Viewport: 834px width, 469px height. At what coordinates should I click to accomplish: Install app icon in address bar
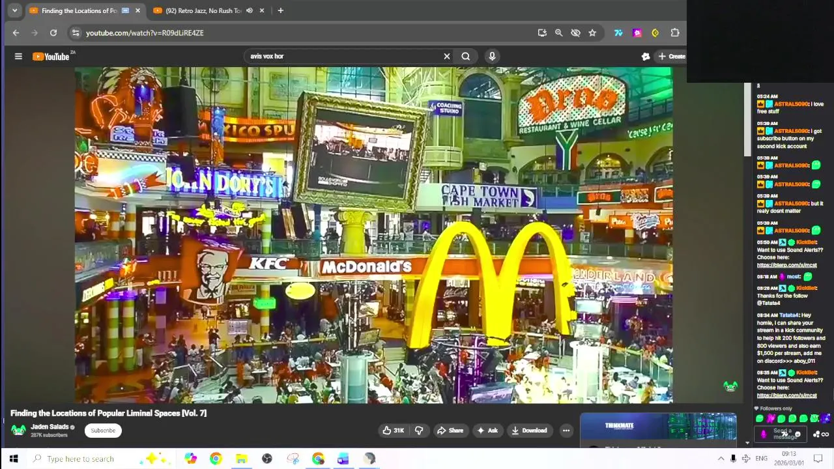(x=542, y=33)
